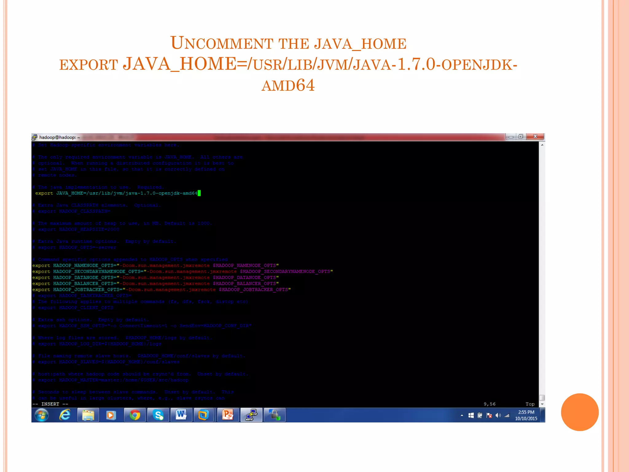
Task: Open the clock showing 2:55 PM
Action: coord(526,415)
